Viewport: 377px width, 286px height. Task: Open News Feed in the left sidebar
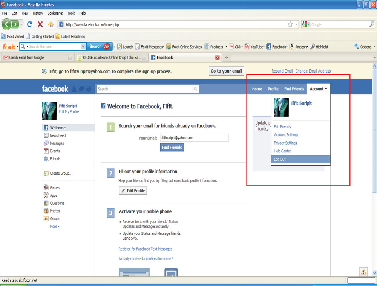(x=55, y=135)
